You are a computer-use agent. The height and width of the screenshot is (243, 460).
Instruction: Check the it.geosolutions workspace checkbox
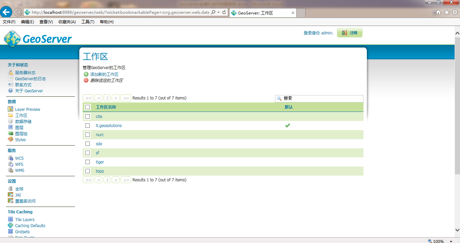tap(88, 125)
